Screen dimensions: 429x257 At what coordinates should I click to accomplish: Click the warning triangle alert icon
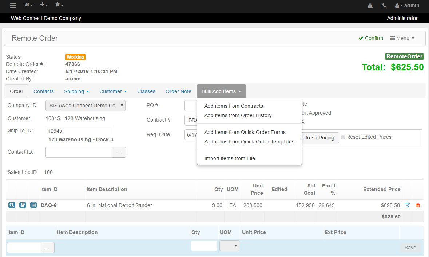click(x=370, y=5)
